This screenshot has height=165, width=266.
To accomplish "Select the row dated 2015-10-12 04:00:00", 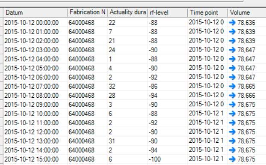I will [135, 59].
